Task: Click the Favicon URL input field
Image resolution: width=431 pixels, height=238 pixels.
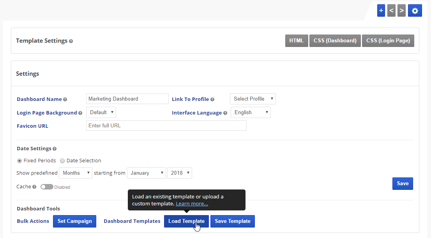Action: click(166, 126)
